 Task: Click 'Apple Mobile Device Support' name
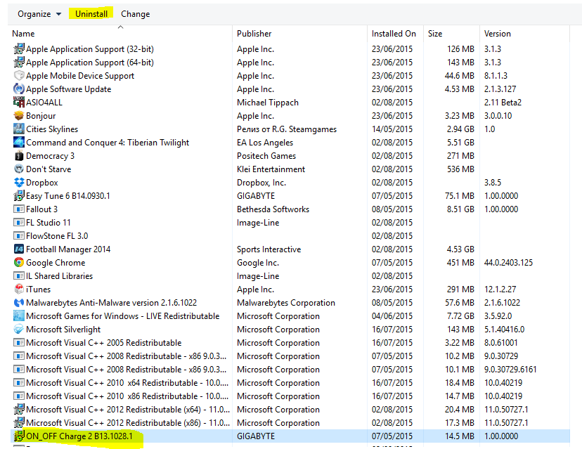[80, 76]
